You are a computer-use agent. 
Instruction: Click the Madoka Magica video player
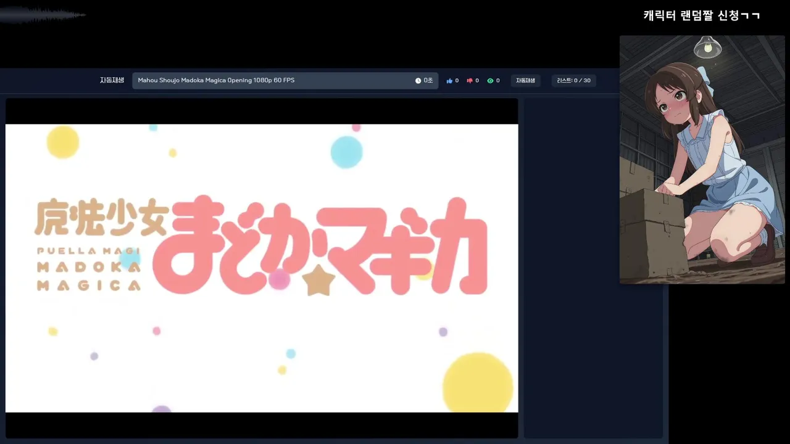coord(262,268)
